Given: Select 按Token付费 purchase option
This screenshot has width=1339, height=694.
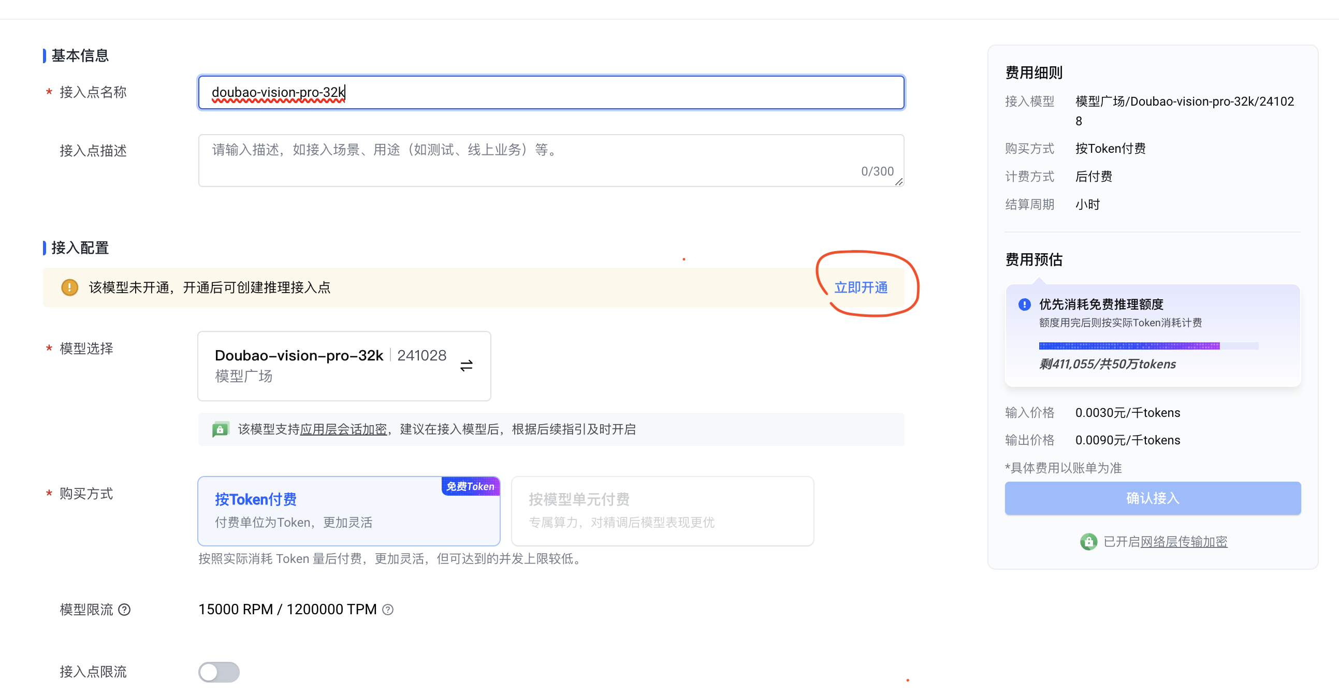Looking at the screenshot, I should coord(348,511).
